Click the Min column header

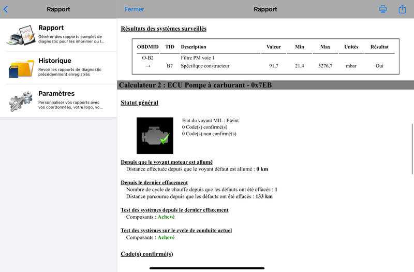coord(300,47)
